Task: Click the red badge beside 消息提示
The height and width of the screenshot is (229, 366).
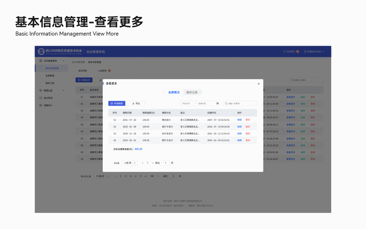Action: click(x=298, y=51)
